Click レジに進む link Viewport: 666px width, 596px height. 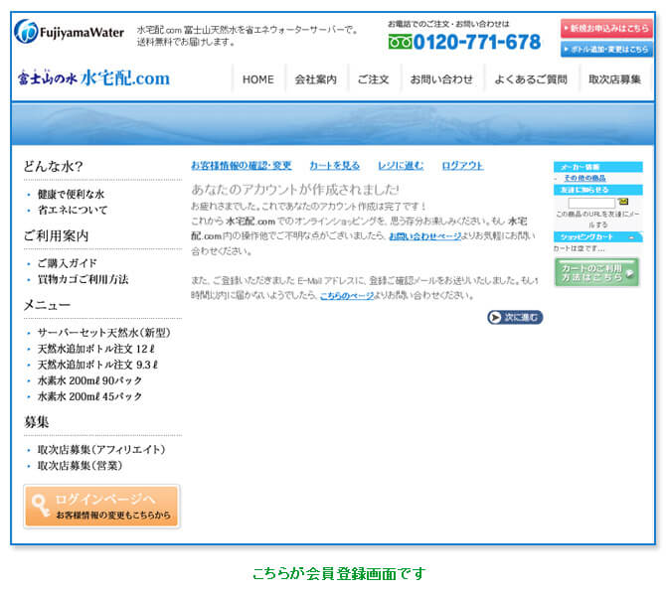tap(401, 166)
